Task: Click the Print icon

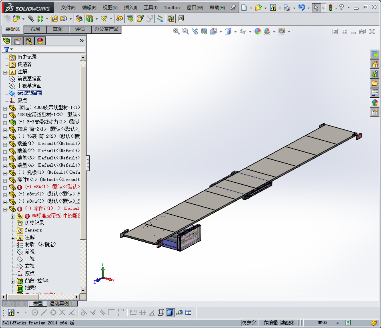Action: point(287,8)
